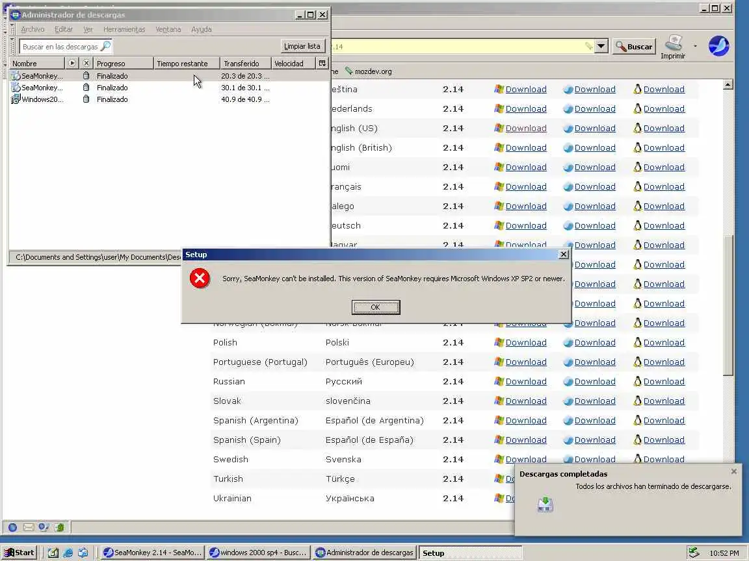The height and width of the screenshot is (561, 749).
Task: Click the tag icon in the URL bar
Action: [589, 46]
